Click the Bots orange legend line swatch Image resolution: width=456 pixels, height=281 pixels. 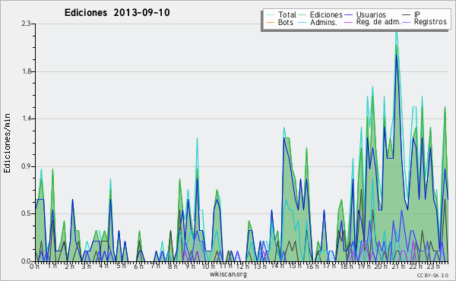[270, 22]
